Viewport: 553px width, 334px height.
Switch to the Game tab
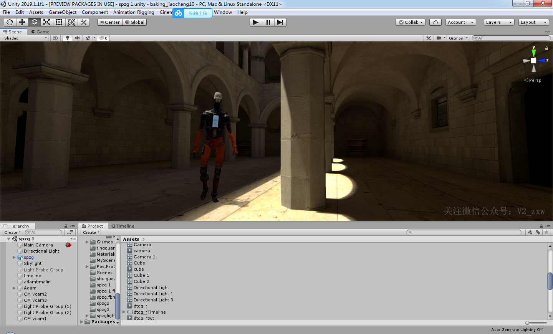point(41,32)
